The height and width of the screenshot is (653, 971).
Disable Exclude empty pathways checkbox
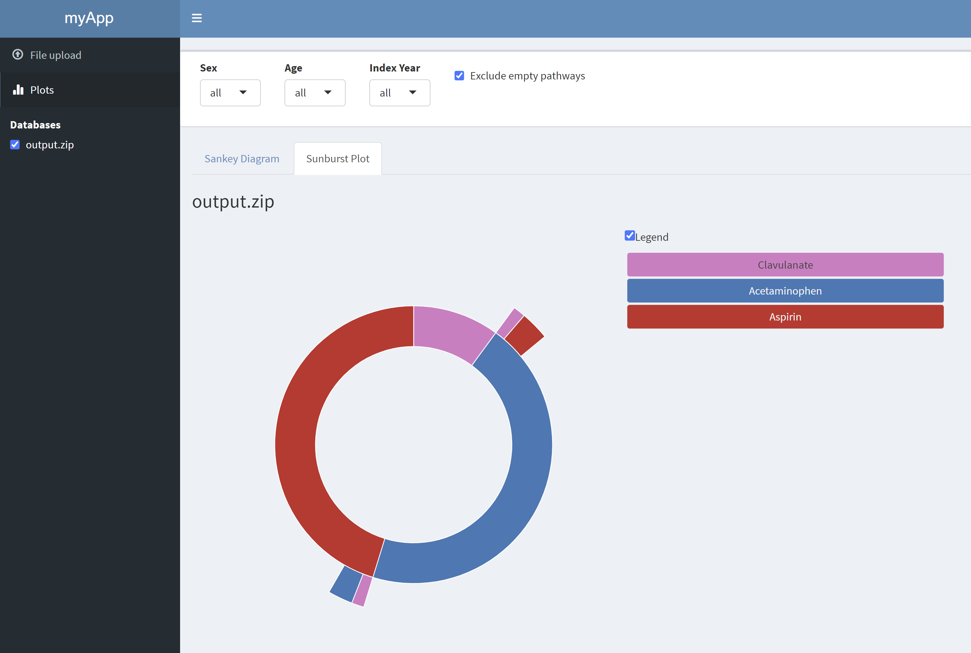pyautogui.click(x=459, y=75)
